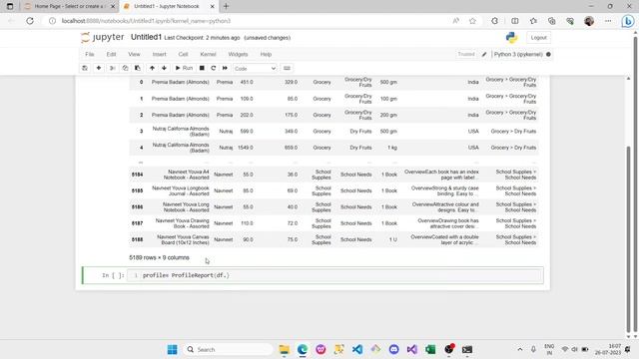Click inside the profile ProfileReport code cell
Image resolution: width=639 pixels, height=359 pixels.
click(x=335, y=275)
